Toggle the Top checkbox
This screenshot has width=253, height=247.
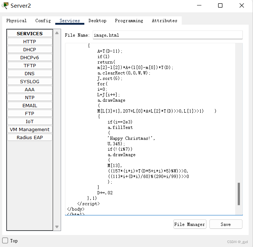[5, 240]
